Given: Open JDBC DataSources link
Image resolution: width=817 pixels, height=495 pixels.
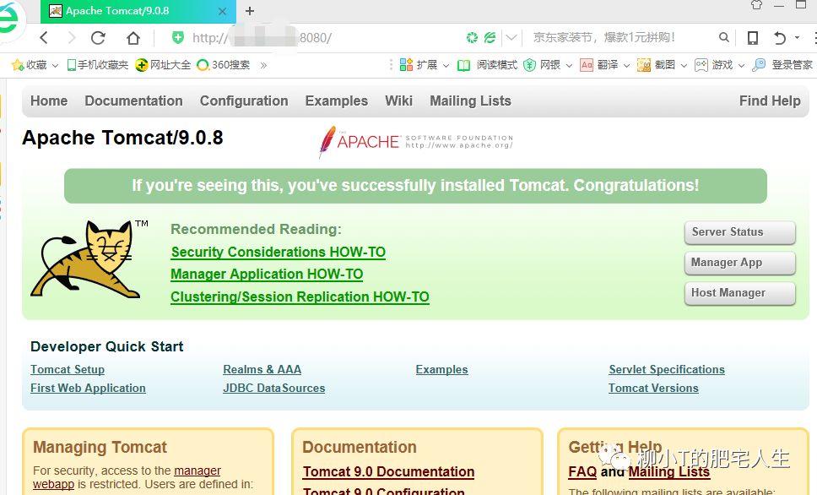Looking at the screenshot, I should tap(274, 388).
